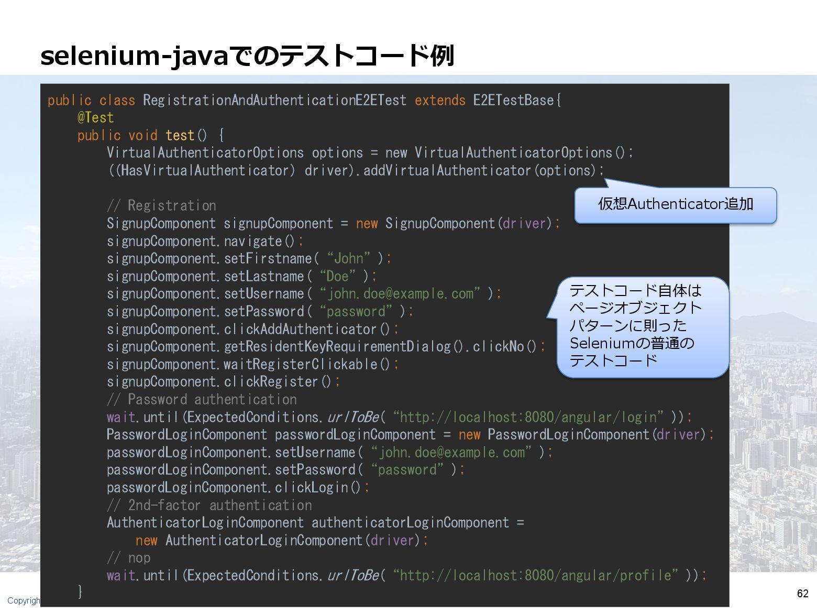Click the '// 2nd-factor authentication' comment
The image size is (817, 613).
[x=209, y=505]
